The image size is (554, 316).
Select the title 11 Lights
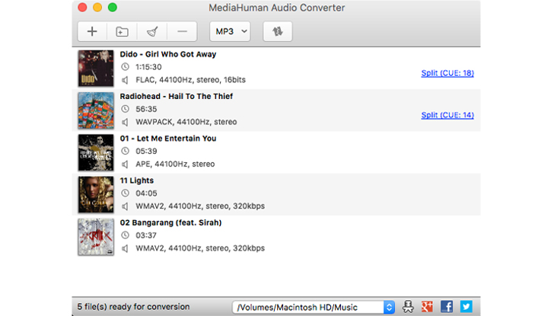[137, 180]
